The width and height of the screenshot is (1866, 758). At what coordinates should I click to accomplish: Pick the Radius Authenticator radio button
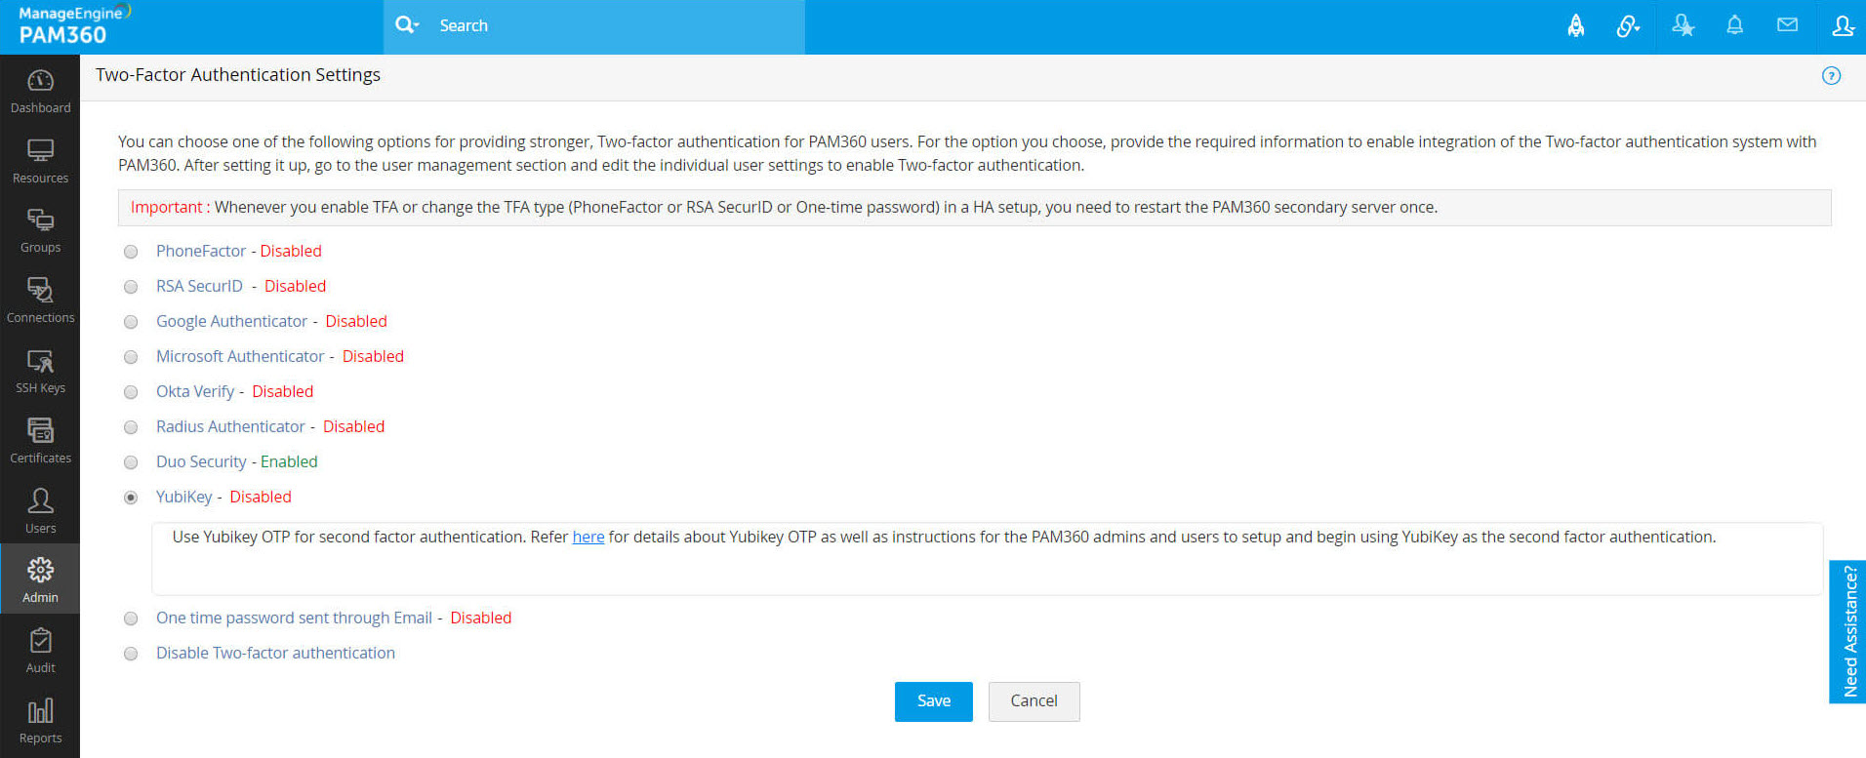pos(131,427)
